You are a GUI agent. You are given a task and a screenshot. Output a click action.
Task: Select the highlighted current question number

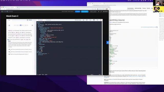[x=21, y=25]
